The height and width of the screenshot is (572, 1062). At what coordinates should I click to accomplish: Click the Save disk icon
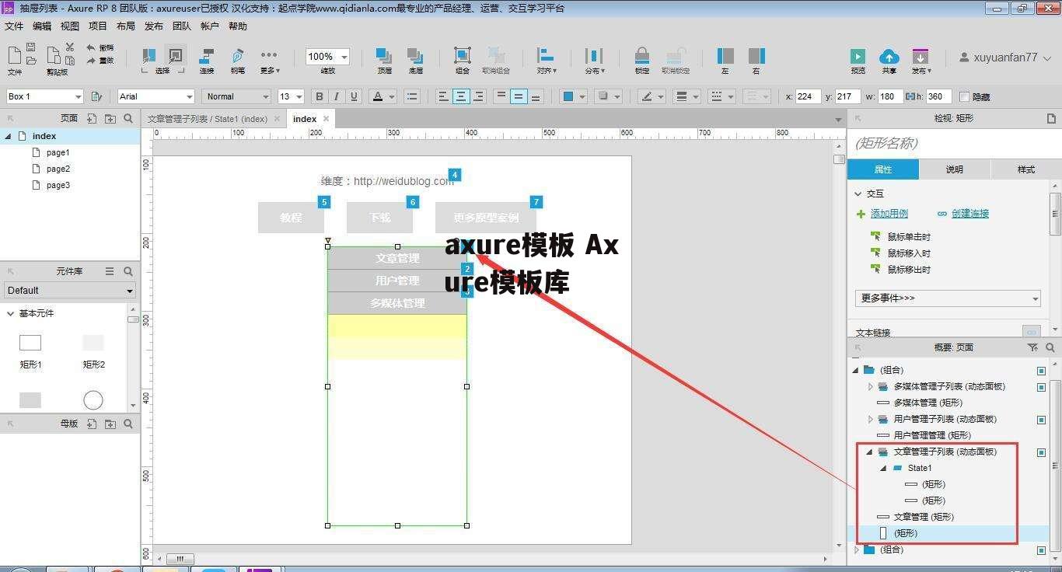pos(31,47)
